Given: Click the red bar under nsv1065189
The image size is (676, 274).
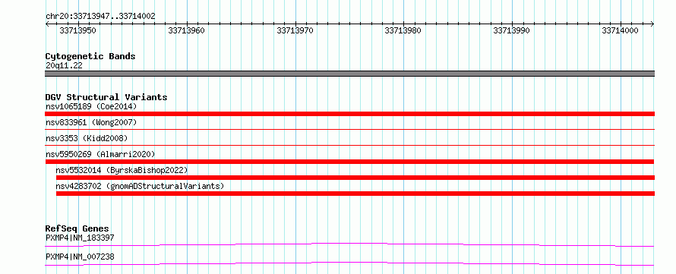Looking at the screenshot, I should coord(349,114).
